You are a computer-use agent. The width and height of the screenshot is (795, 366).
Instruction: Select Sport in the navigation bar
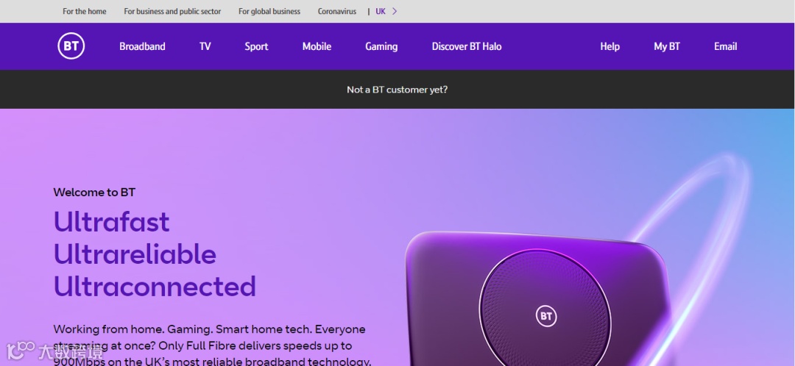tap(256, 46)
